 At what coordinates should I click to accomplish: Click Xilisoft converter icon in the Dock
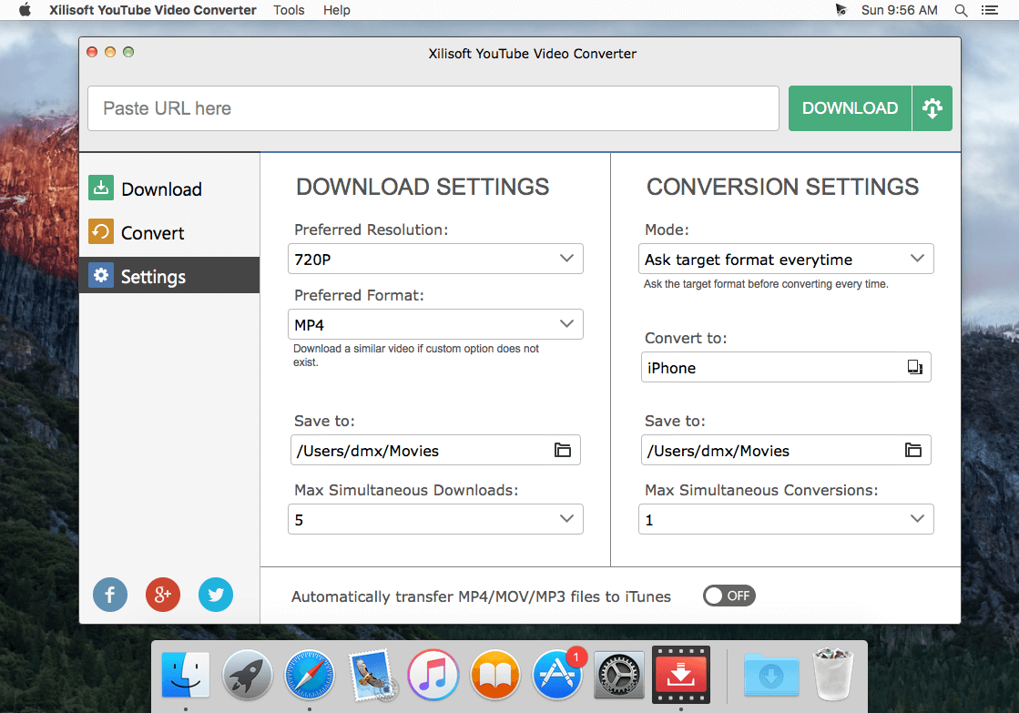(680, 675)
